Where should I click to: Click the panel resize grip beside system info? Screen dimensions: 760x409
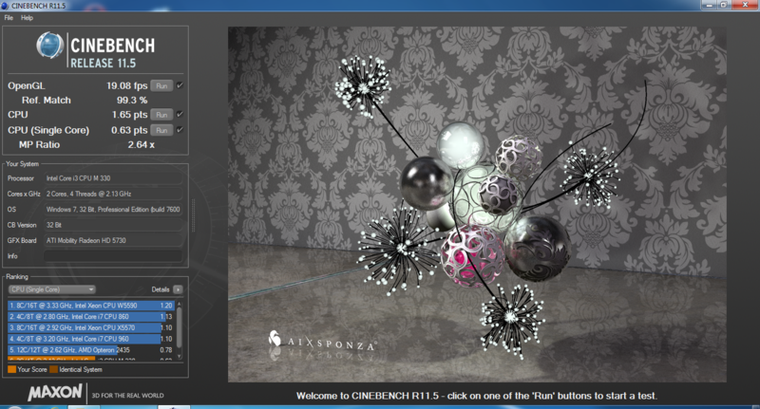(194, 215)
